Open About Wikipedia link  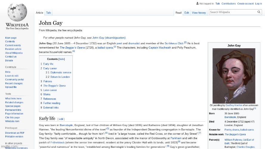tap(14, 53)
